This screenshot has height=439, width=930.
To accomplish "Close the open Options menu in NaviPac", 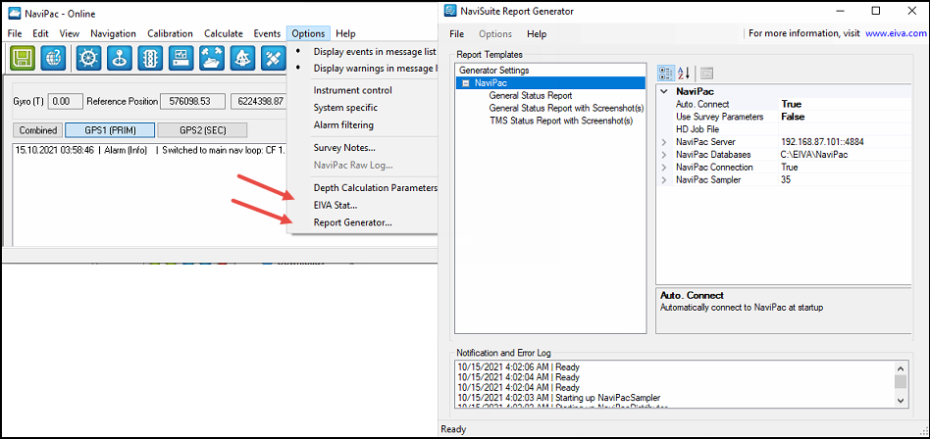I will [x=308, y=33].
